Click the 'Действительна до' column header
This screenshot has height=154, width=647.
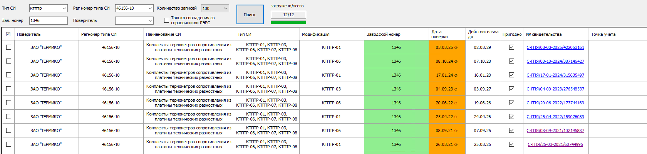[x=483, y=34]
